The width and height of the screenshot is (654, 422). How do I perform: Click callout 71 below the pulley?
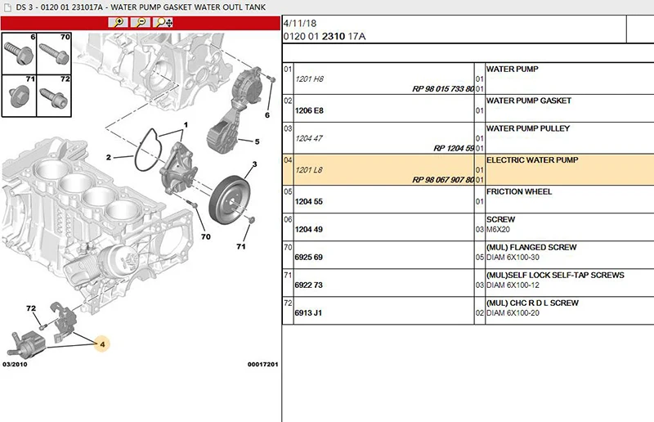[240, 247]
